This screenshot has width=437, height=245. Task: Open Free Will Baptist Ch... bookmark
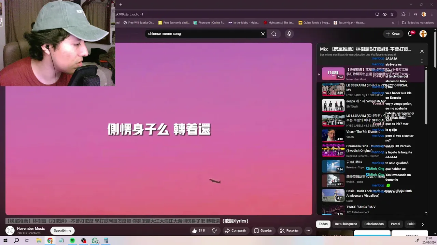pyautogui.click(x=139, y=23)
